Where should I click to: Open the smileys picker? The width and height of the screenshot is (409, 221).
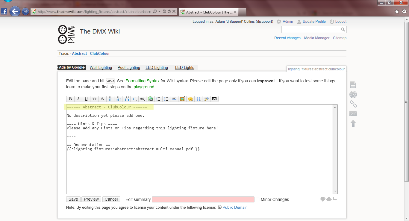(x=190, y=99)
